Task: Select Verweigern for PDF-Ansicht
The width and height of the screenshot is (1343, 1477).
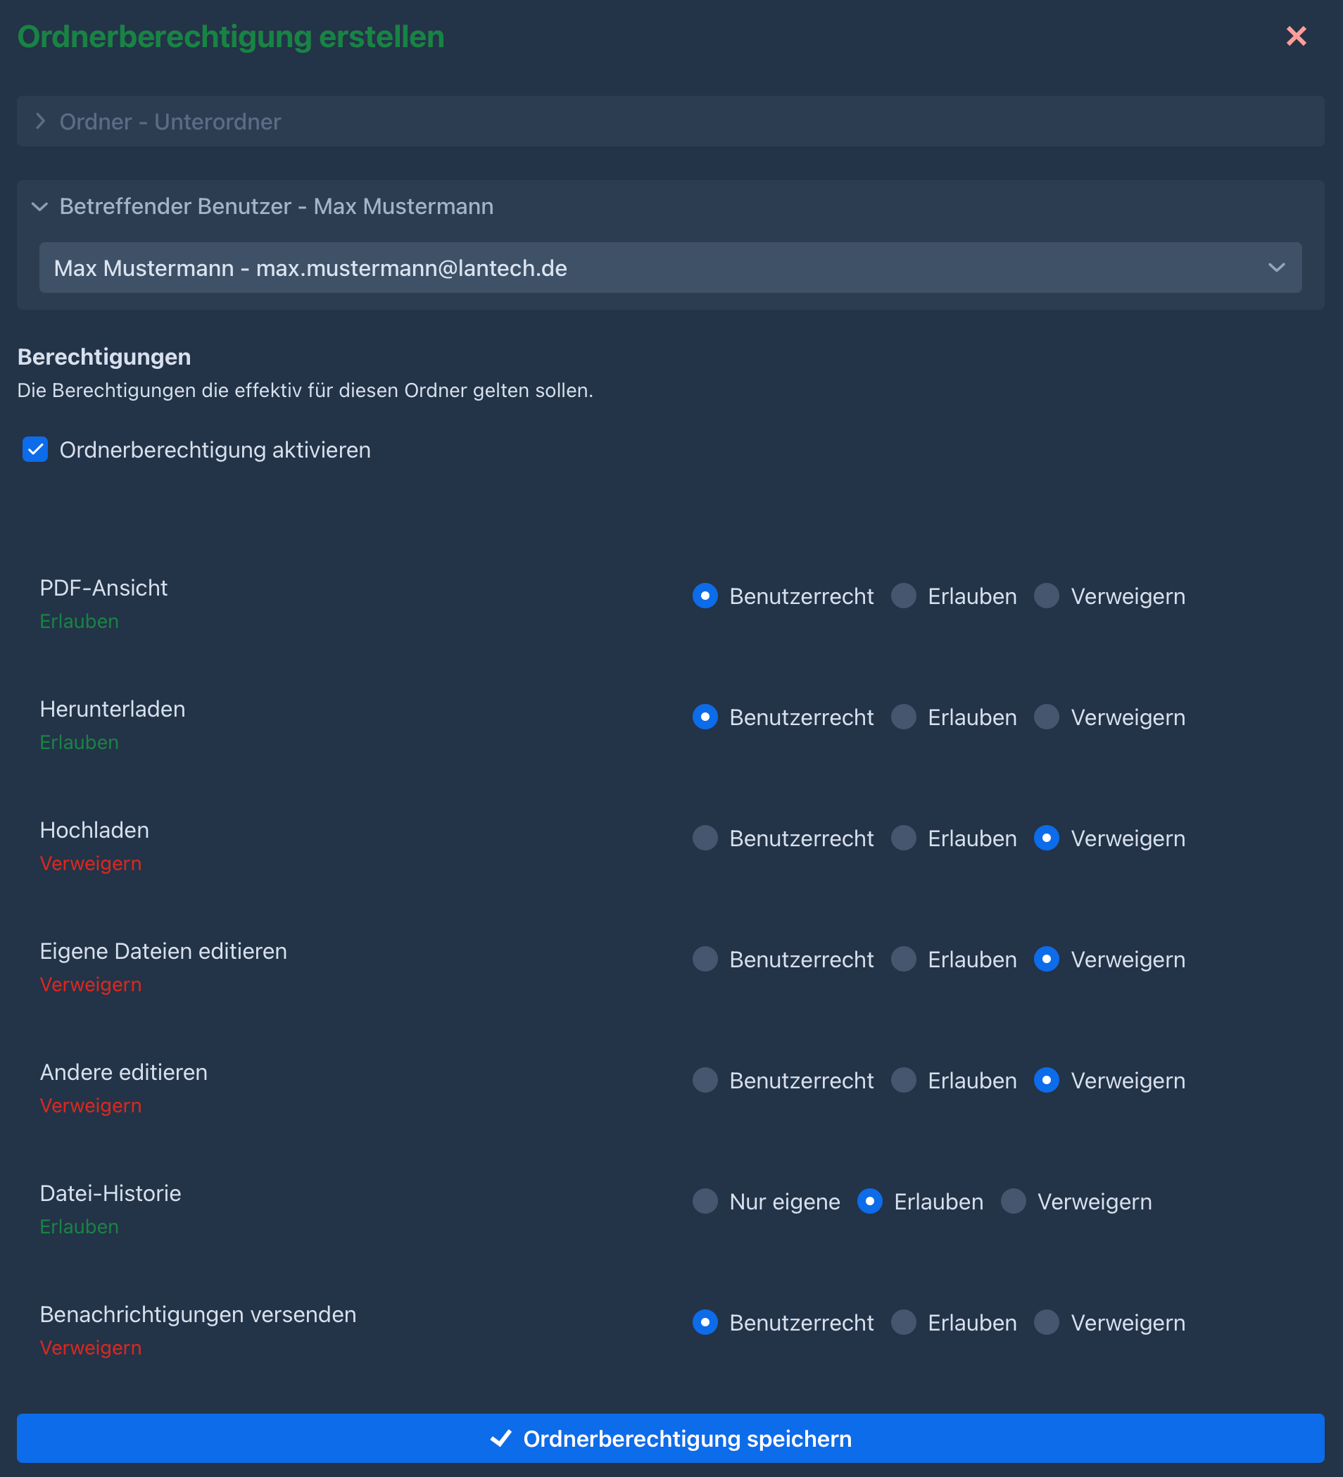Action: (x=1046, y=596)
